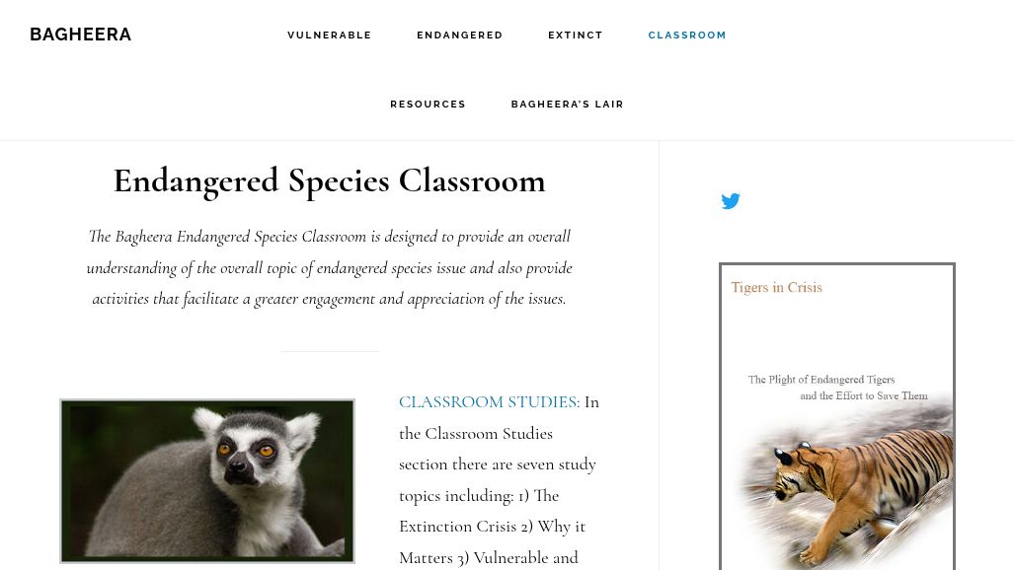Click the italic intro paragraph
This screenshot has width=1015, height=570.
pos(329,267)
